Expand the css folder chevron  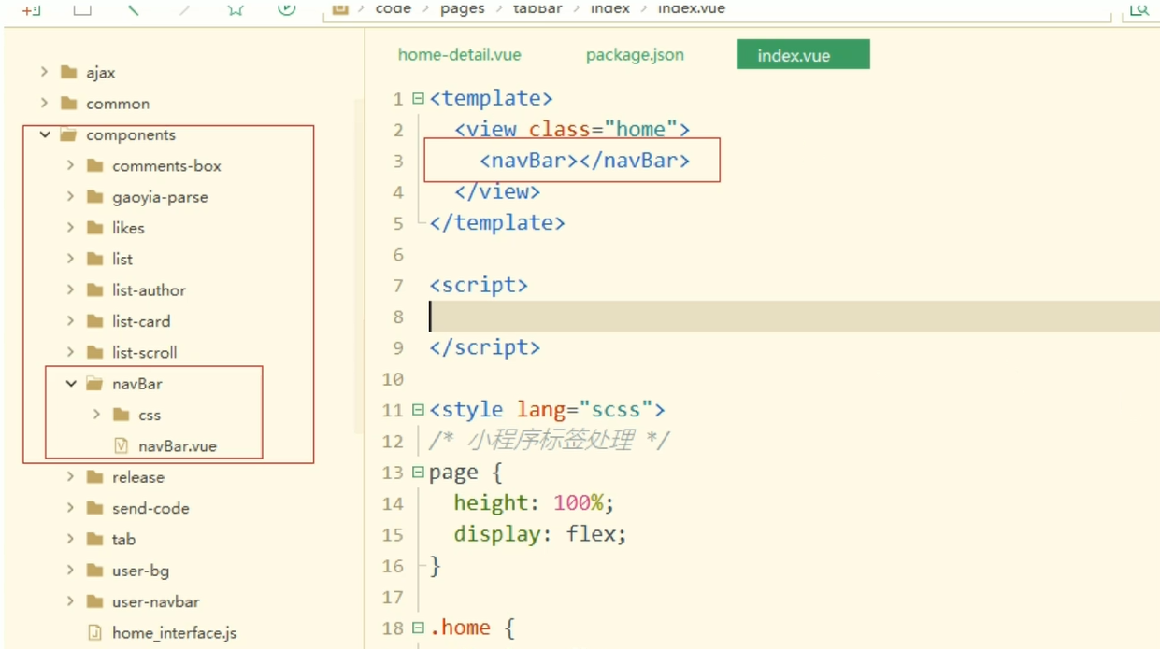[96, 415]
